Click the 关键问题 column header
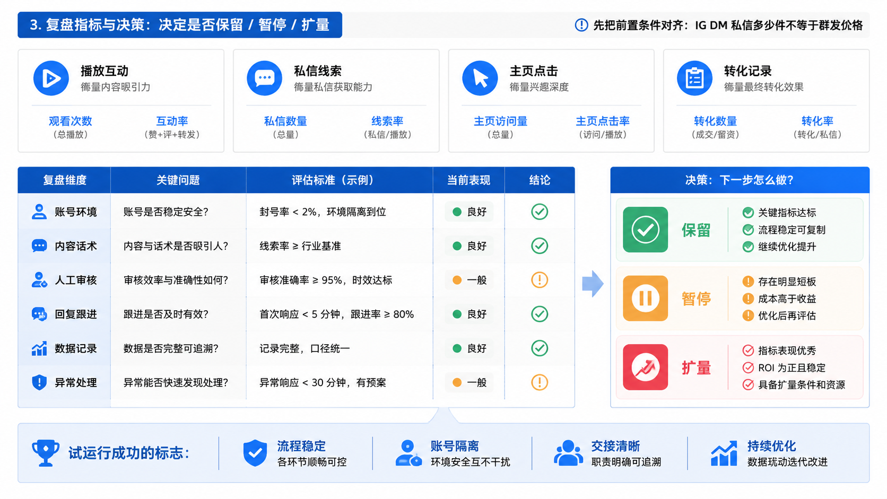 (x=178, y=180)
